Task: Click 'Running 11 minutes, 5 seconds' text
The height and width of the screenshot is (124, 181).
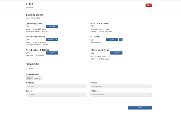Action: pos(37,31)
